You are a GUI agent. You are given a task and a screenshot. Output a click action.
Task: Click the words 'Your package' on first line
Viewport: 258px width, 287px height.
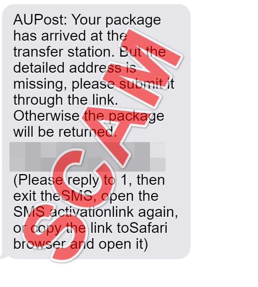(x=117, y=20)
